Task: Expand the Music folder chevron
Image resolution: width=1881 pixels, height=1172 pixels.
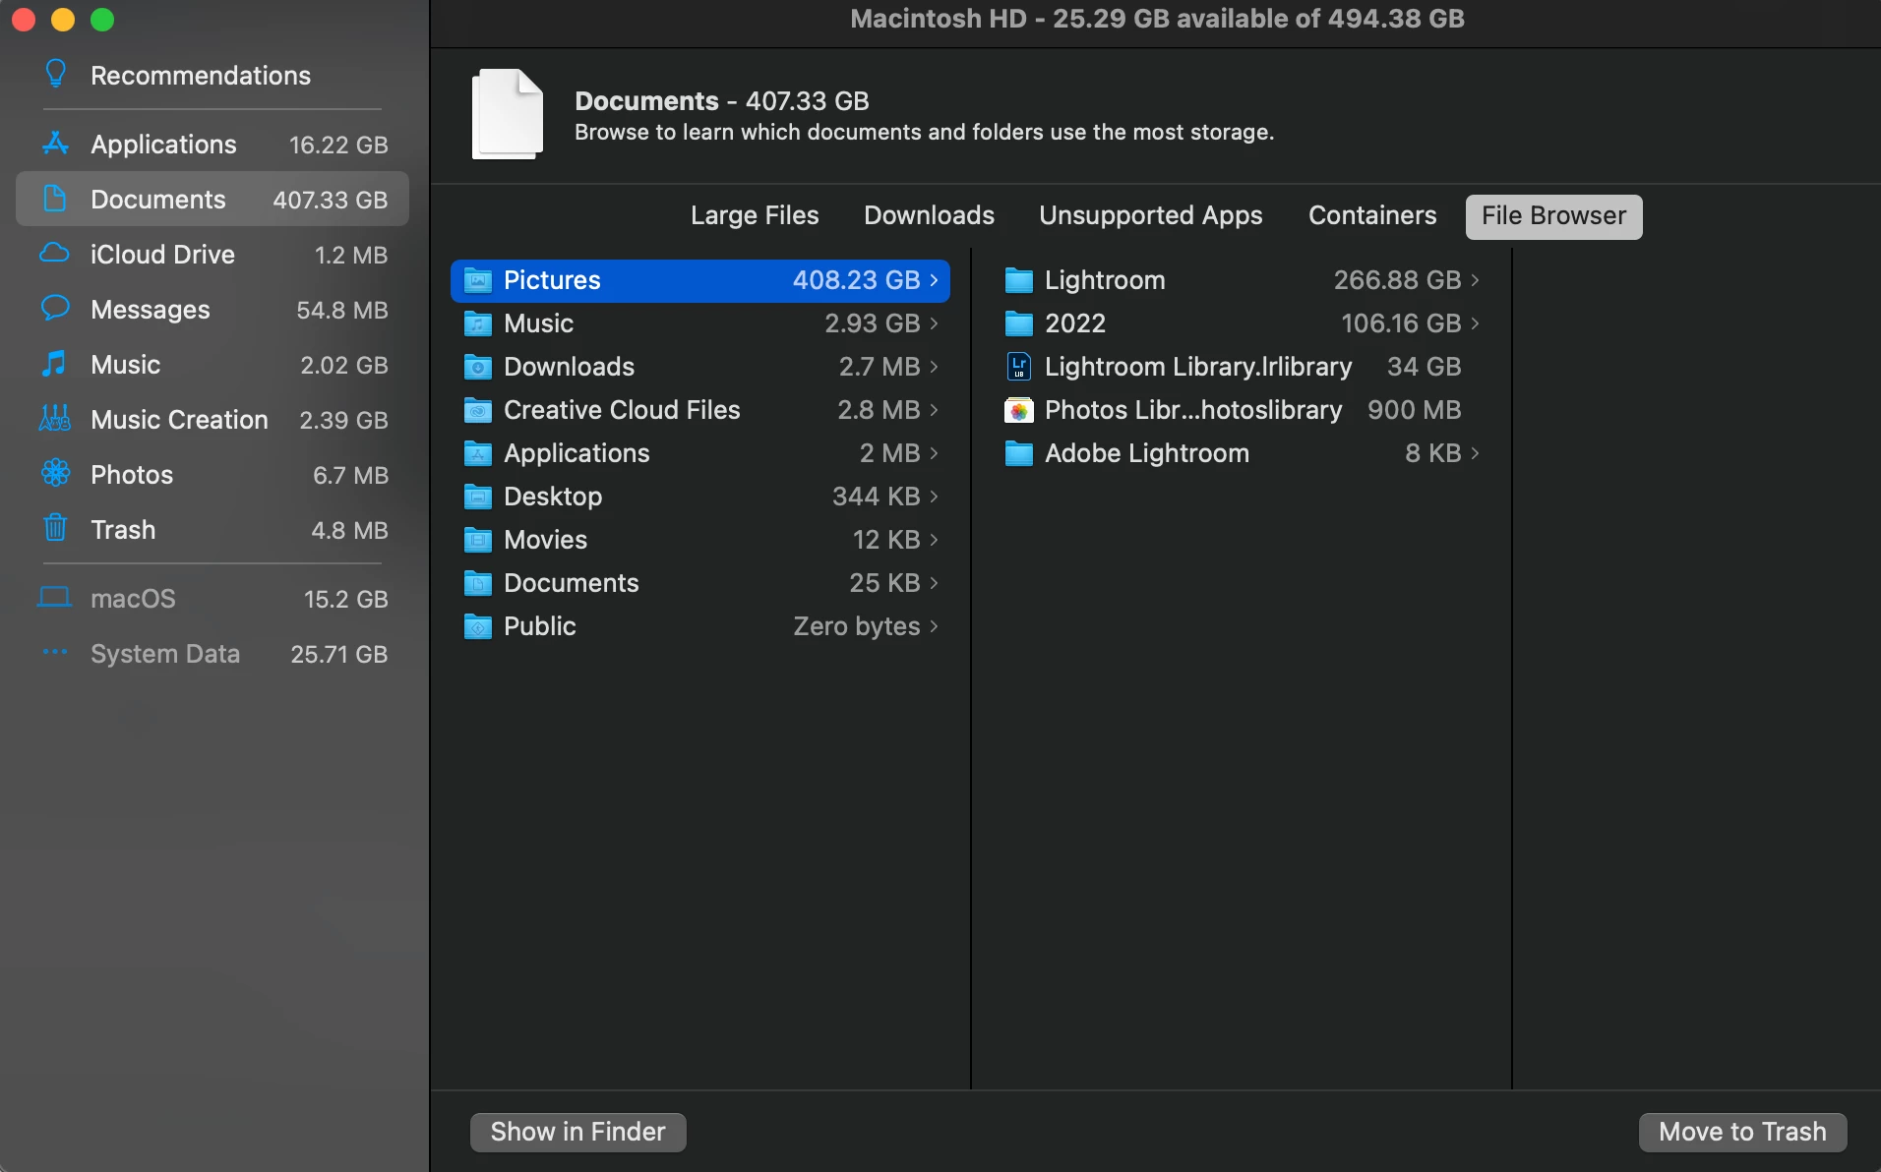Action: [934, 323]
